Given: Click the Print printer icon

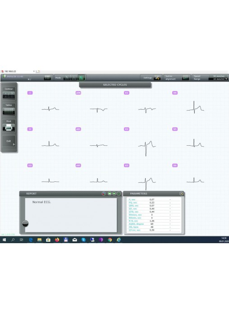Looking at the screenshot, I should point(9,127).
